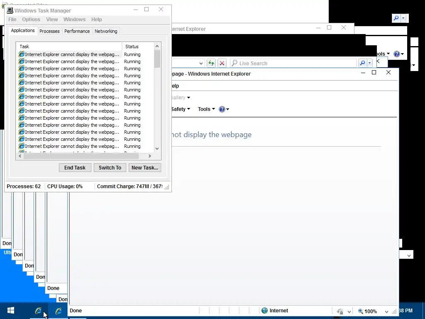Click the task list's horizontal scrollbar thumb
Image resolution: width=425 pixels, height=319 pixels.
81,156
